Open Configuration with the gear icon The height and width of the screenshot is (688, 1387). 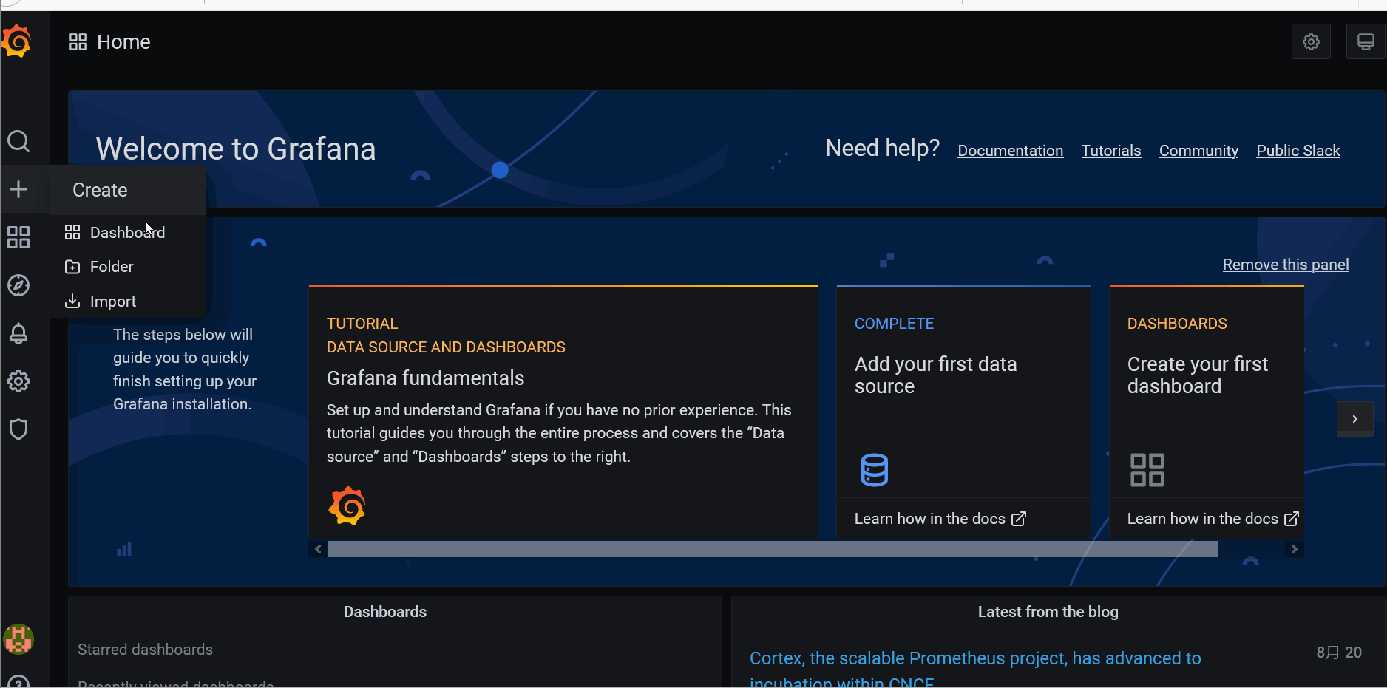click(18, 381)
